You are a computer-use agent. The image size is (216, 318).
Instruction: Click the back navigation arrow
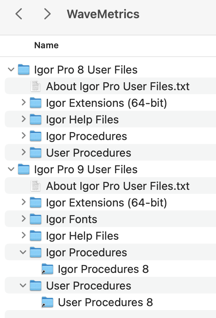pyautogui.click(x=19, y=14)
